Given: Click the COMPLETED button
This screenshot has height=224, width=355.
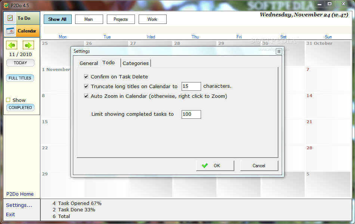Looking at the screenshot, I should click(21, 108).
